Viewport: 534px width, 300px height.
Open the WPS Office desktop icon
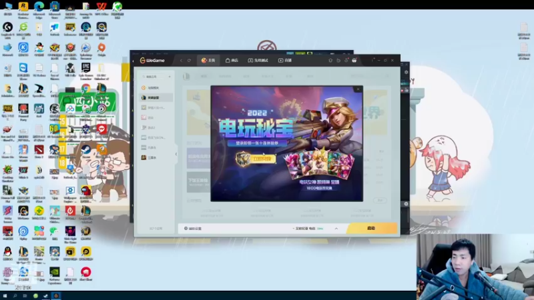tap(101, 9)
